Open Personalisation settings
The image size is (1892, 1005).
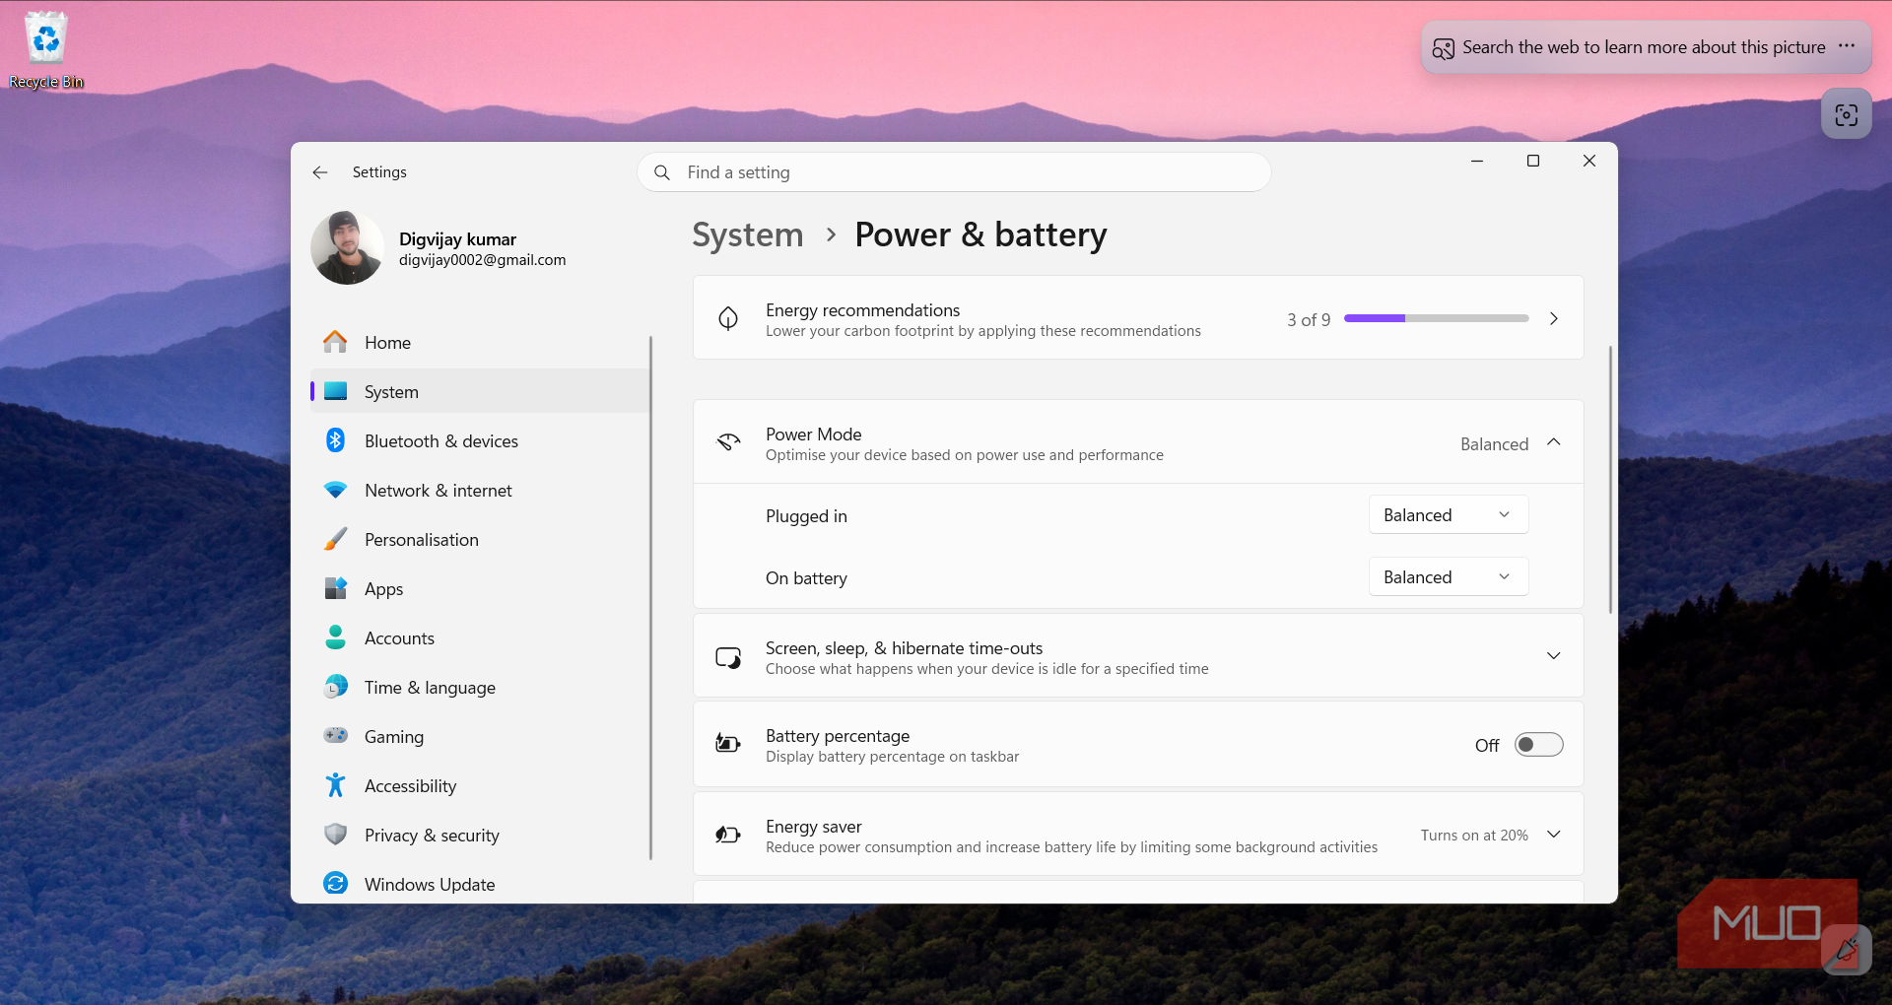[x=480, y=539]
